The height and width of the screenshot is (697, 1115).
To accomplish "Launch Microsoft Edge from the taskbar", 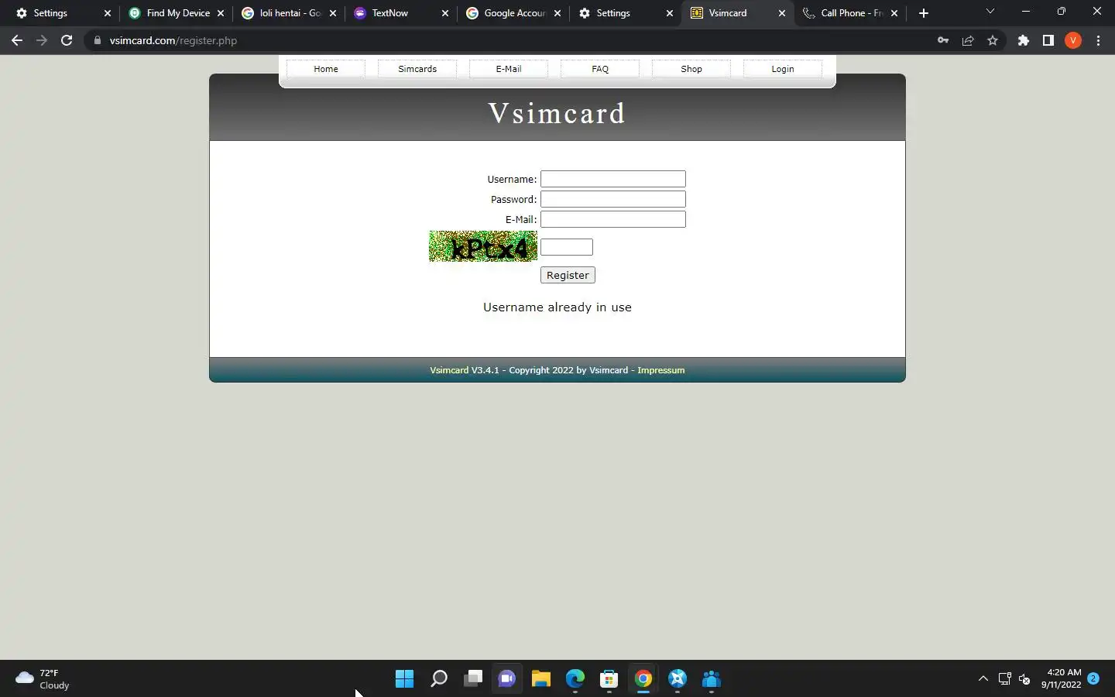I will pyautogui.click(x=575, y=679).
